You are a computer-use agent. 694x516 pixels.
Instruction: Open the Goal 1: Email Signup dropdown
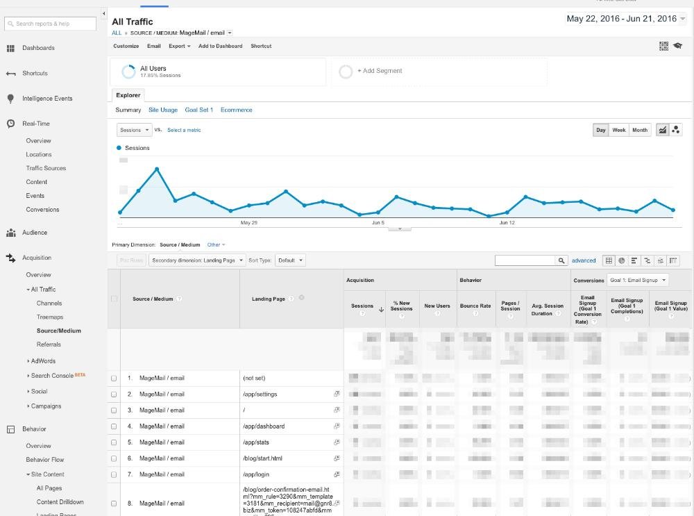click(637, 280)
